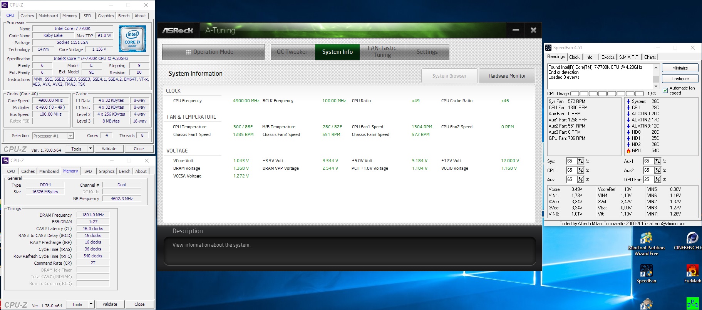Switch to Mainboard tab in top CPU-Z
This screenshot has height=310, width=702.
tap(48, 16)
